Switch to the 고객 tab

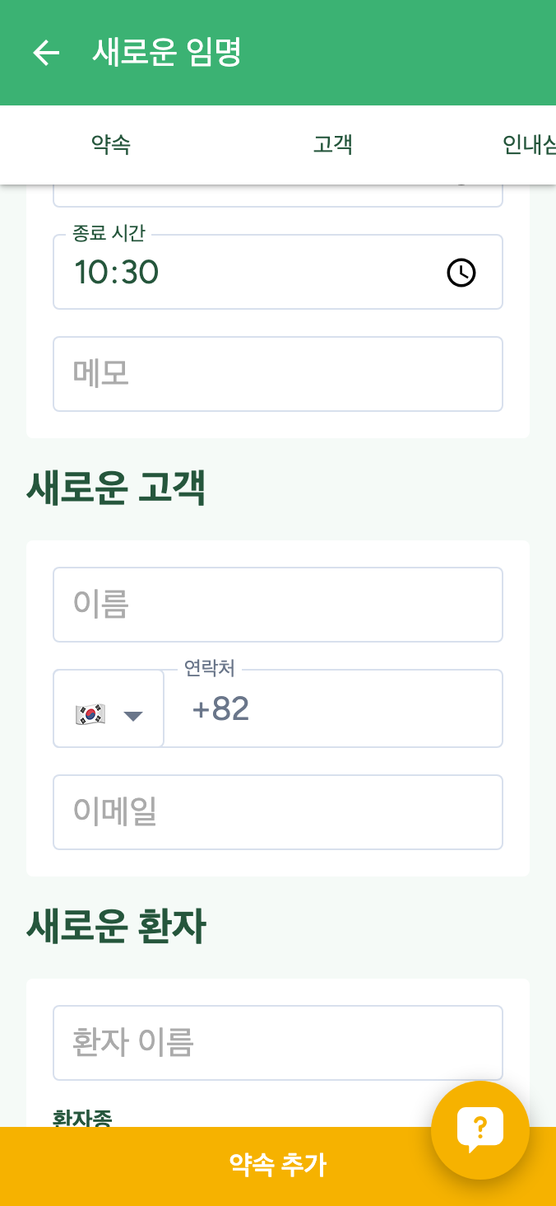click(x=333, y=145)
